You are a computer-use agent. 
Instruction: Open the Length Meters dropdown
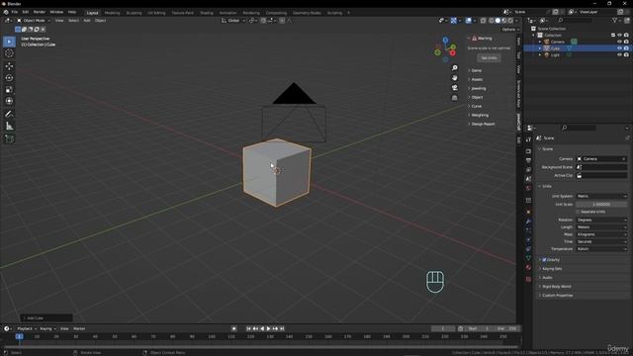(x=601, y=227)
